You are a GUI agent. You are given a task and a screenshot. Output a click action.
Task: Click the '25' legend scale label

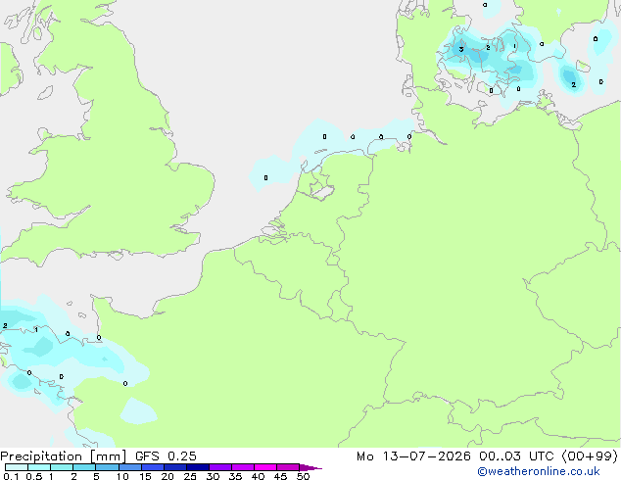(x=190, y=476)
